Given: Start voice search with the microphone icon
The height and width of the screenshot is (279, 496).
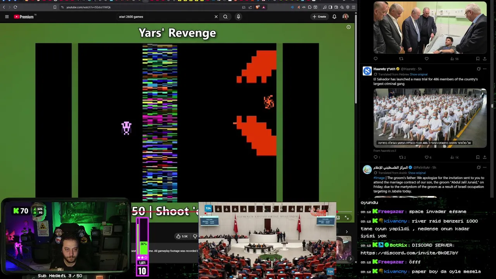Looking at the screenshot, I should pos(238,17).
